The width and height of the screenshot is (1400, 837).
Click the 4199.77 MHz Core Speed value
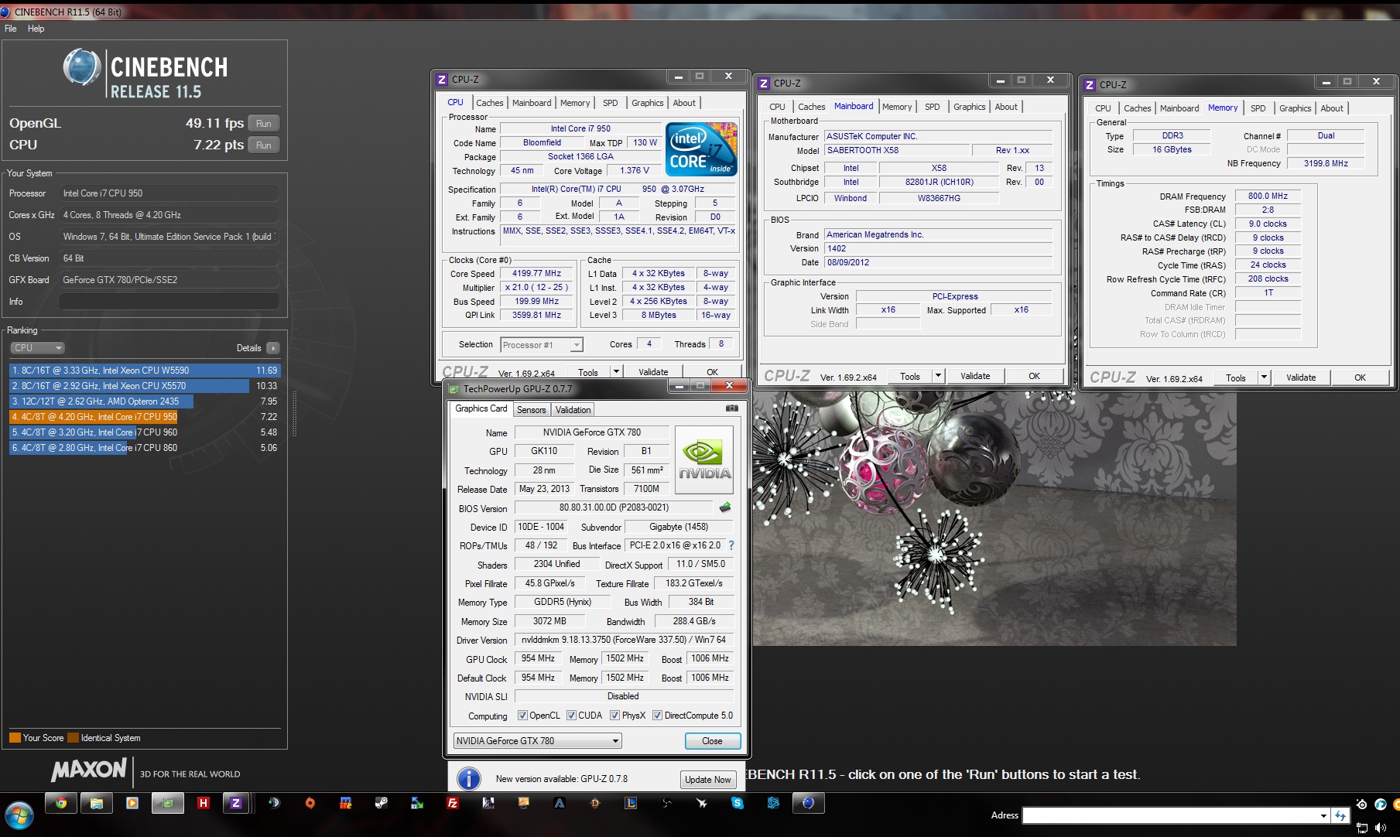pos(536,274)
